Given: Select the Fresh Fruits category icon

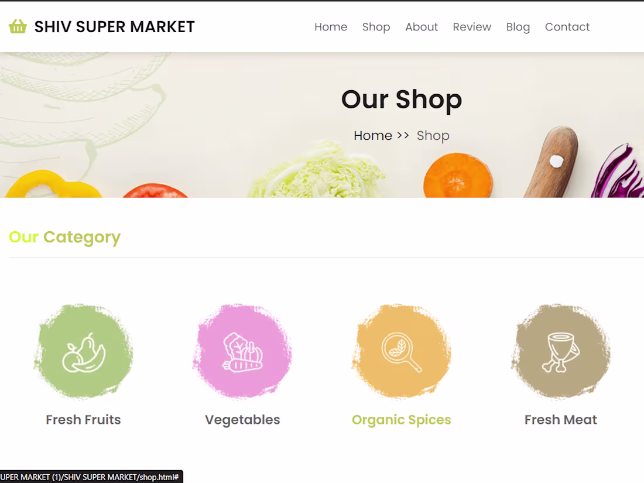Looking at the screenshot, I should [83, 352].
